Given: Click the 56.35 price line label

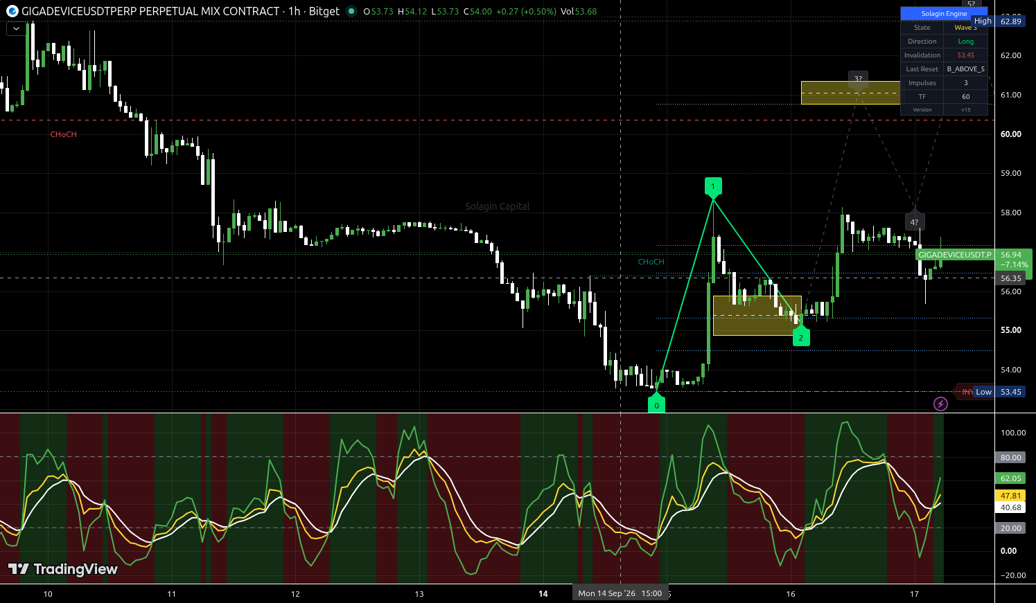Looking at the screenshot, I should click(1011, 278).
